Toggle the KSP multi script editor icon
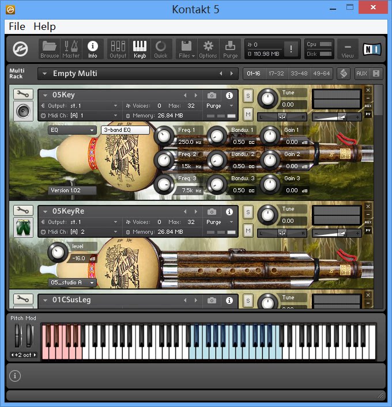 (344, 74)
